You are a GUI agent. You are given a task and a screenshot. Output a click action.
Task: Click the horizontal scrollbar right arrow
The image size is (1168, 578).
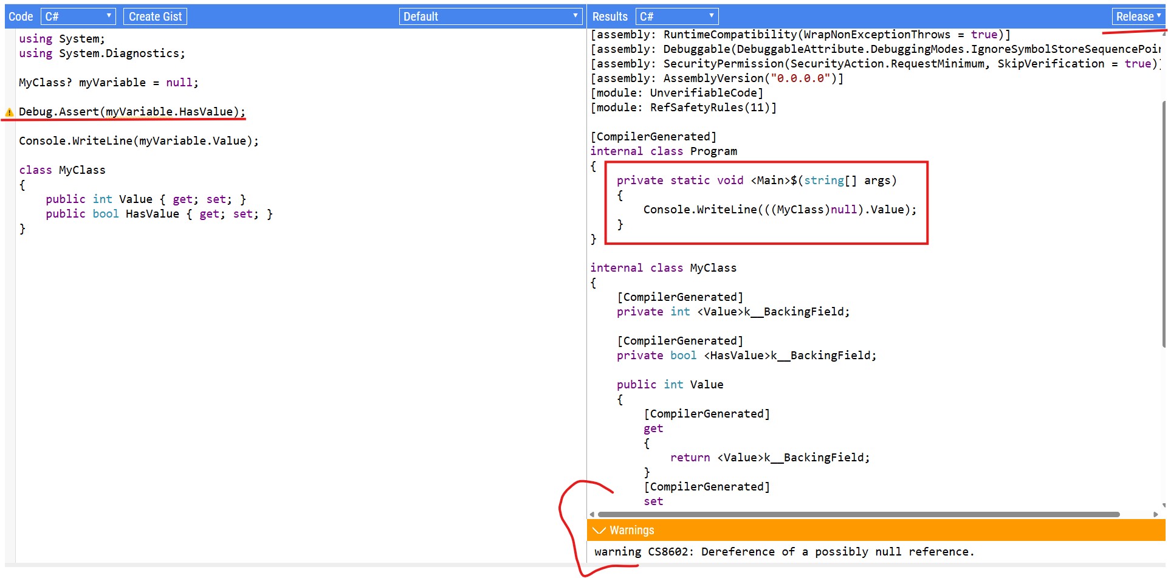click(1155, 514)
